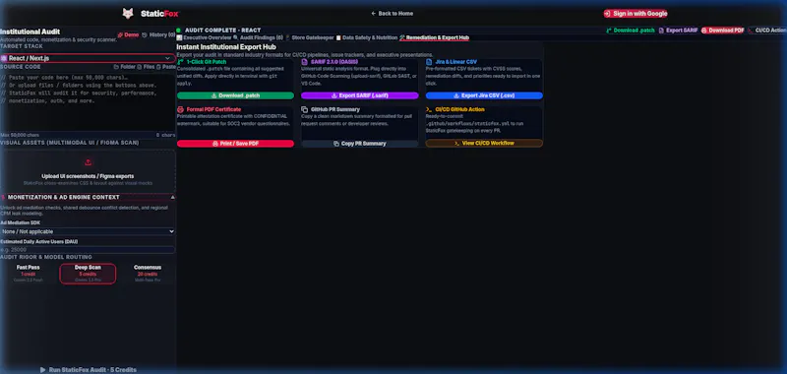Click the Jira & Linear CSV card title
The image size is (787, 374).
coord(456,62)
